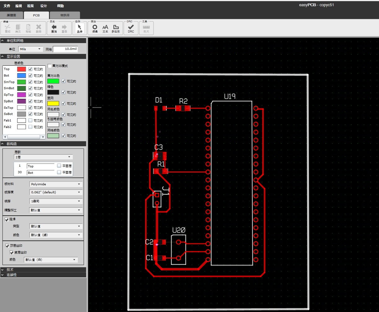
Task: Click the magenta SpTop color swatch
Action: point(21,95)
